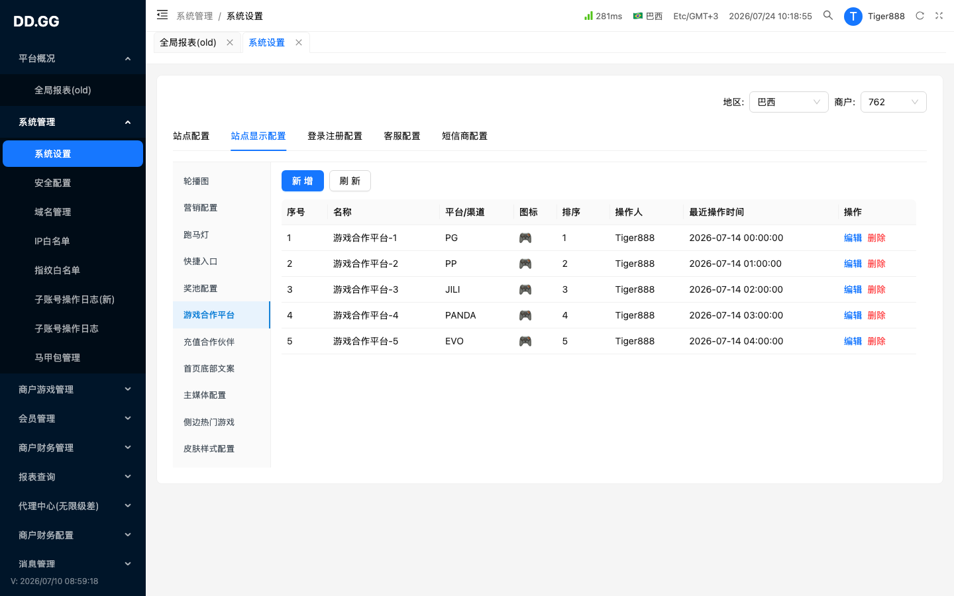Delete 游戏合作平台-5 row

pos(876,341)
